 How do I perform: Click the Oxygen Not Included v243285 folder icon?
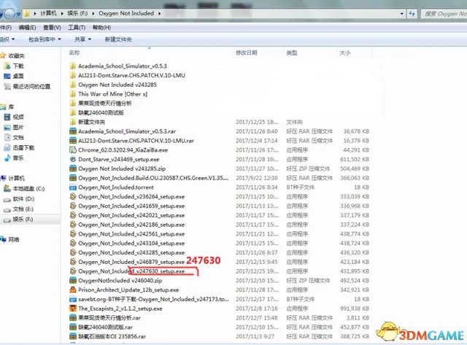click(x=73, y=85)
